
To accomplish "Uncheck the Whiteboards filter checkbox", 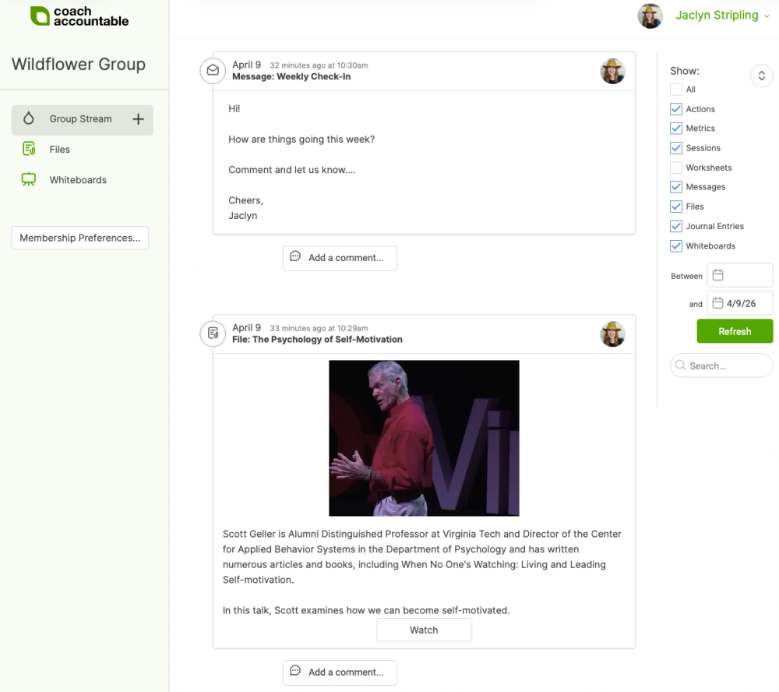I will [x=675, y=245].
